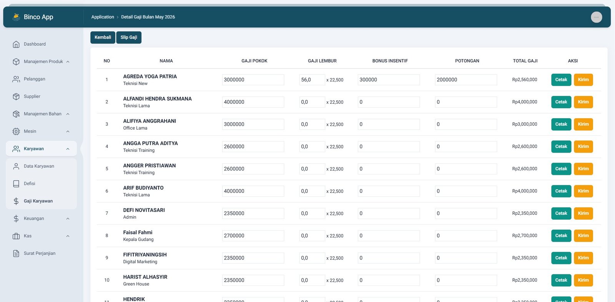Select Data Karyawan submenu item
The image size is (615, 302).
(x=42, y=166)
